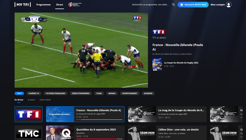The height and width of the screenshot is (140, 246).
Task: Open Mon compte link
Action: (217, 5)
